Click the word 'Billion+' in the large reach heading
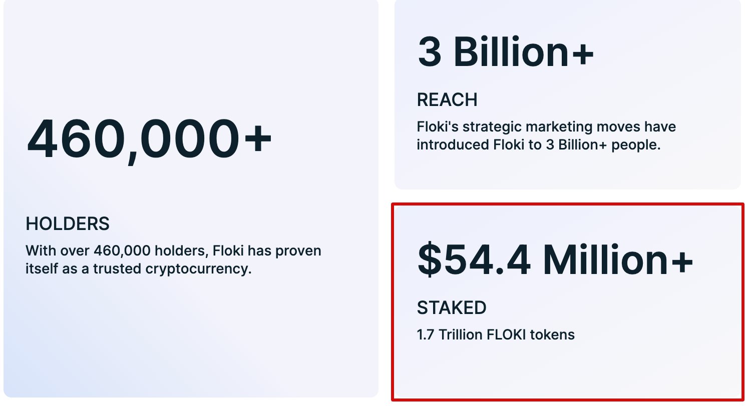The width and height of the screenshot is (747, 406). coord(523,51)
